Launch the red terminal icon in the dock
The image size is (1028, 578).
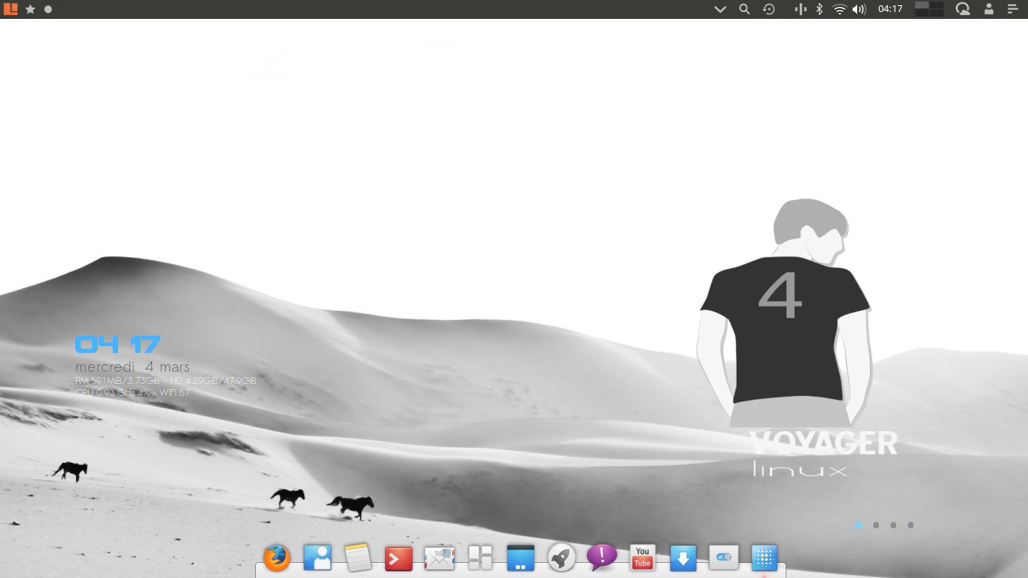click(x=399, y=558)
